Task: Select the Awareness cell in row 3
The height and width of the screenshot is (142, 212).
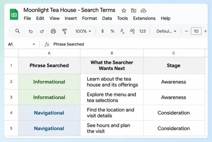Action: pyautogui.click(x=174, y=97)
